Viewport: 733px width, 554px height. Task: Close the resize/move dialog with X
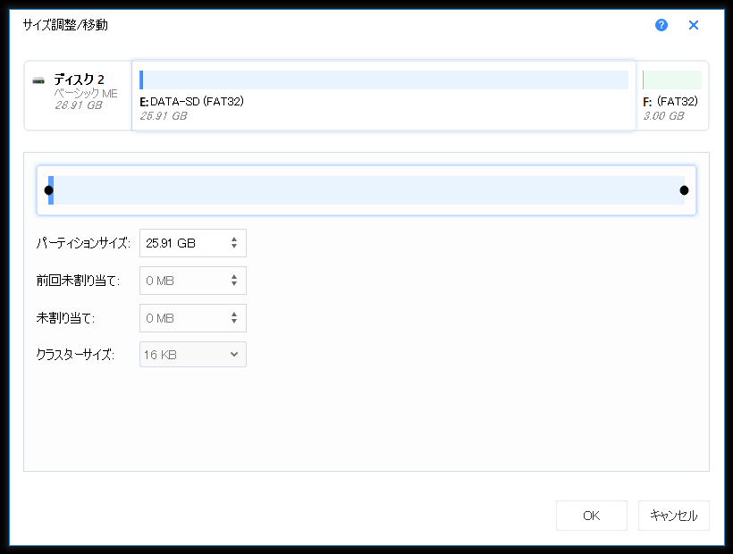[x=693, y=25]
